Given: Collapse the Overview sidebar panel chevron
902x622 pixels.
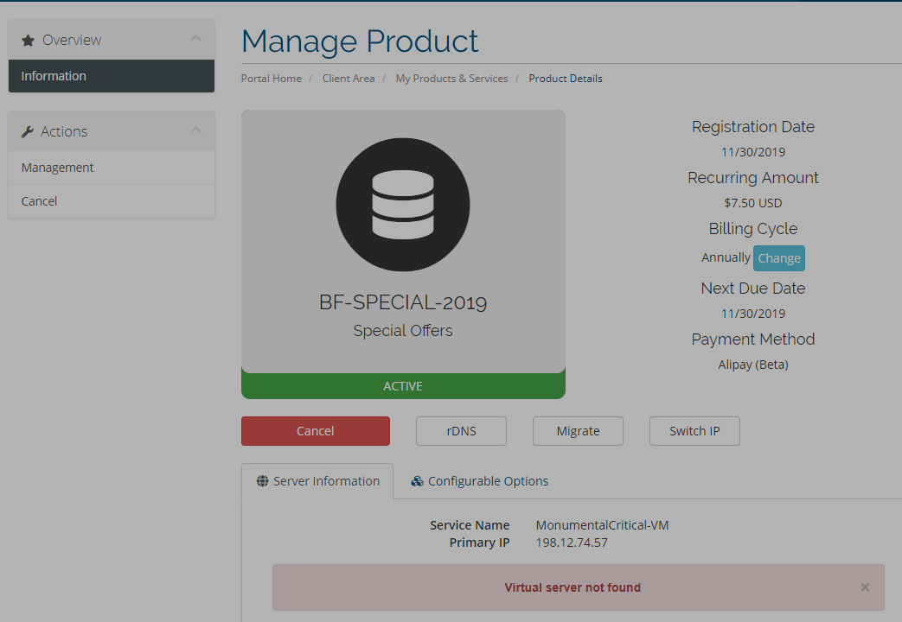Looking at the screenshot, I should click(195, 39).
